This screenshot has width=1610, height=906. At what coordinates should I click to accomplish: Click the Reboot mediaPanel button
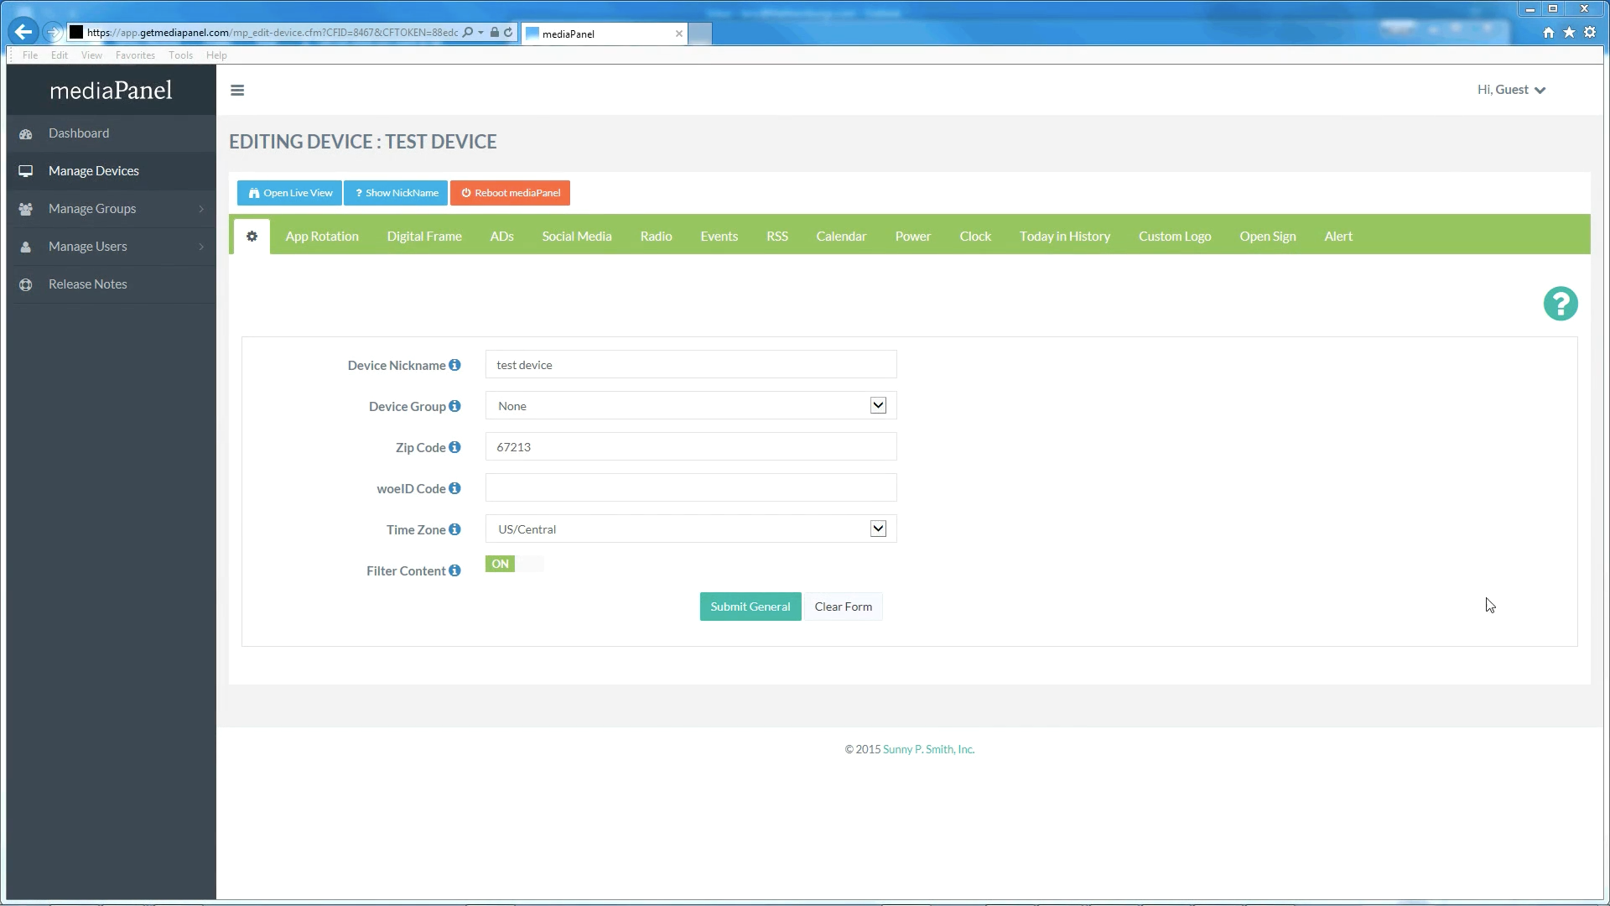pos(510,193)
